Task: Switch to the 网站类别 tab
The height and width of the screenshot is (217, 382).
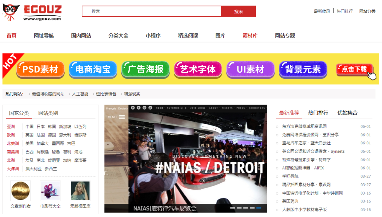Action: pyautogui.click(x=48, y=113)
